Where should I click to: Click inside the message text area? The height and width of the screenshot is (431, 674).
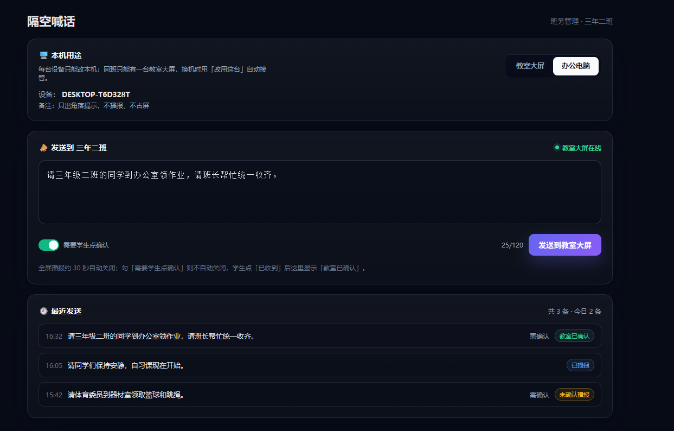click(320, 192)
